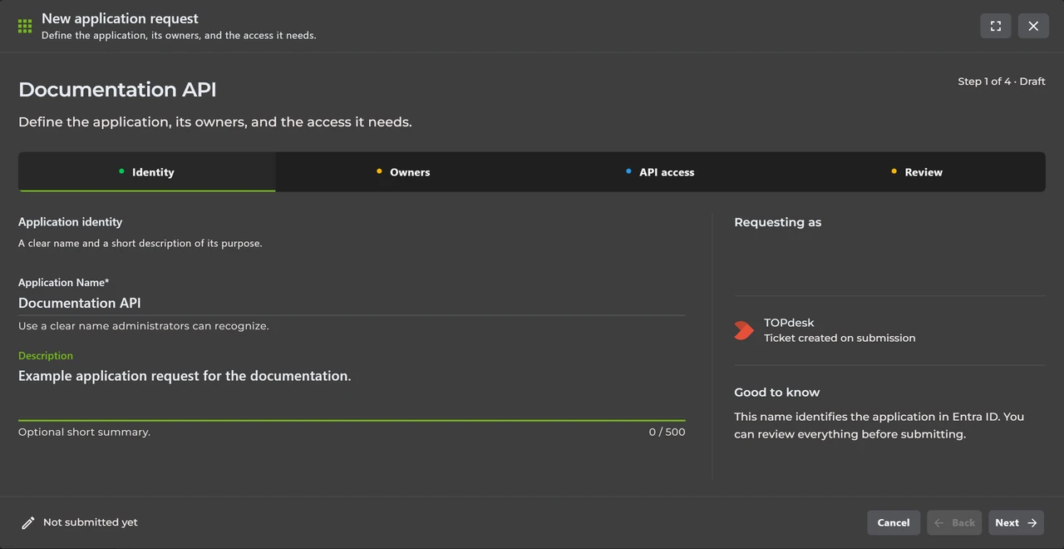
Task: Click the 'Optional short summary.' hint text
Action: pos(84,432)
